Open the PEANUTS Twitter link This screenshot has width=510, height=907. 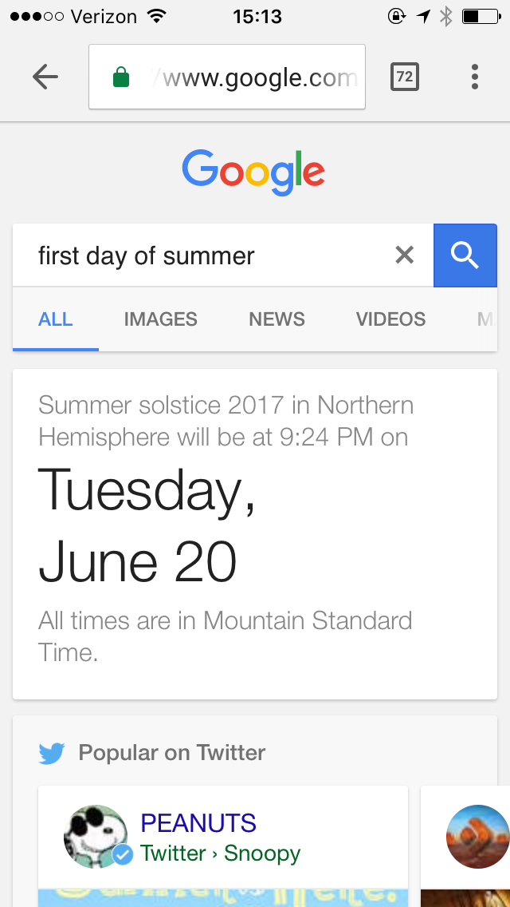(198, 823)
